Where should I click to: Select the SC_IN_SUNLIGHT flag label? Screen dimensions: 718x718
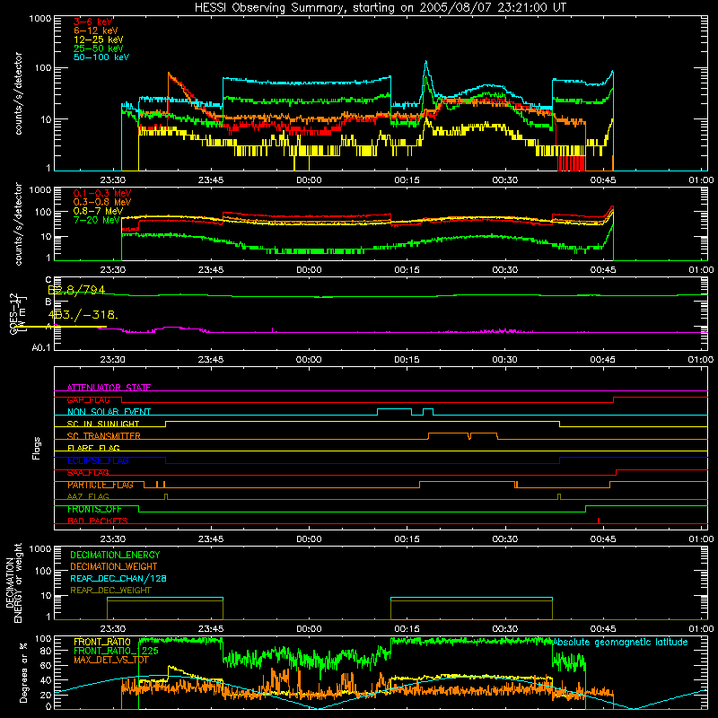(x=103, y=424)
